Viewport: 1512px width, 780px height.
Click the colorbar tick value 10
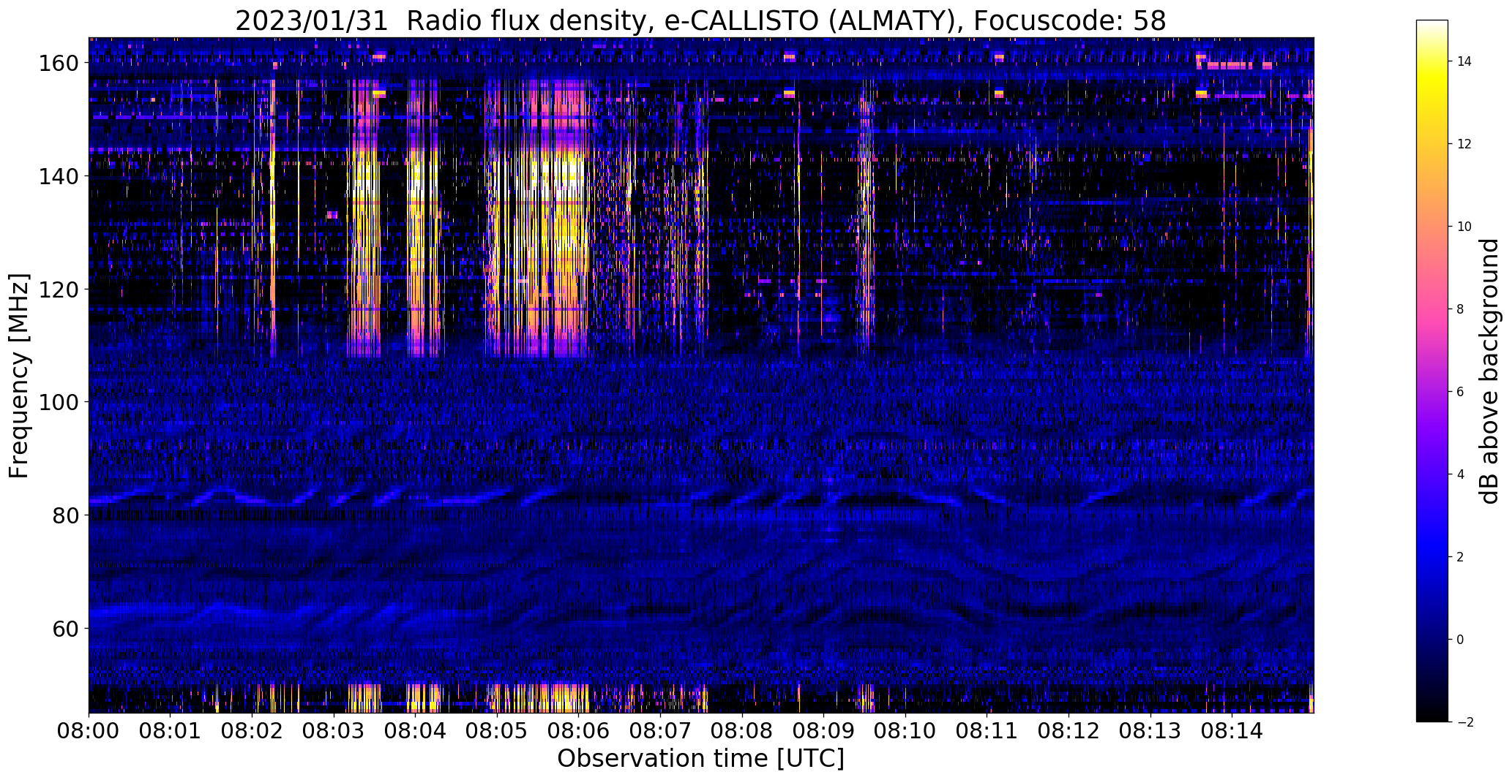[x=1464, y=227]
